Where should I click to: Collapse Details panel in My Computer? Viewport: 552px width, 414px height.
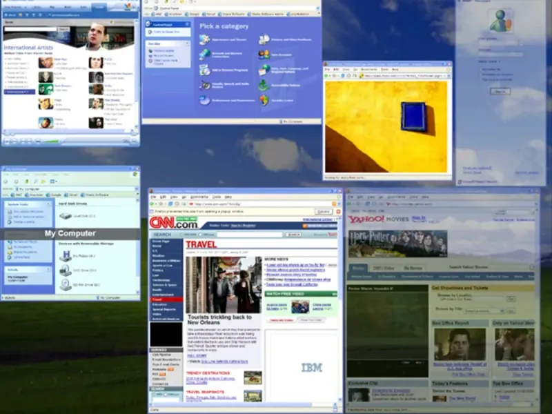click(x=48, y=270)
